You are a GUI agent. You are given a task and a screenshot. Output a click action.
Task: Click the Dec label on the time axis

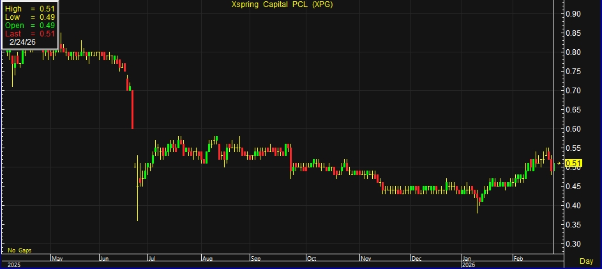(417, 259)
